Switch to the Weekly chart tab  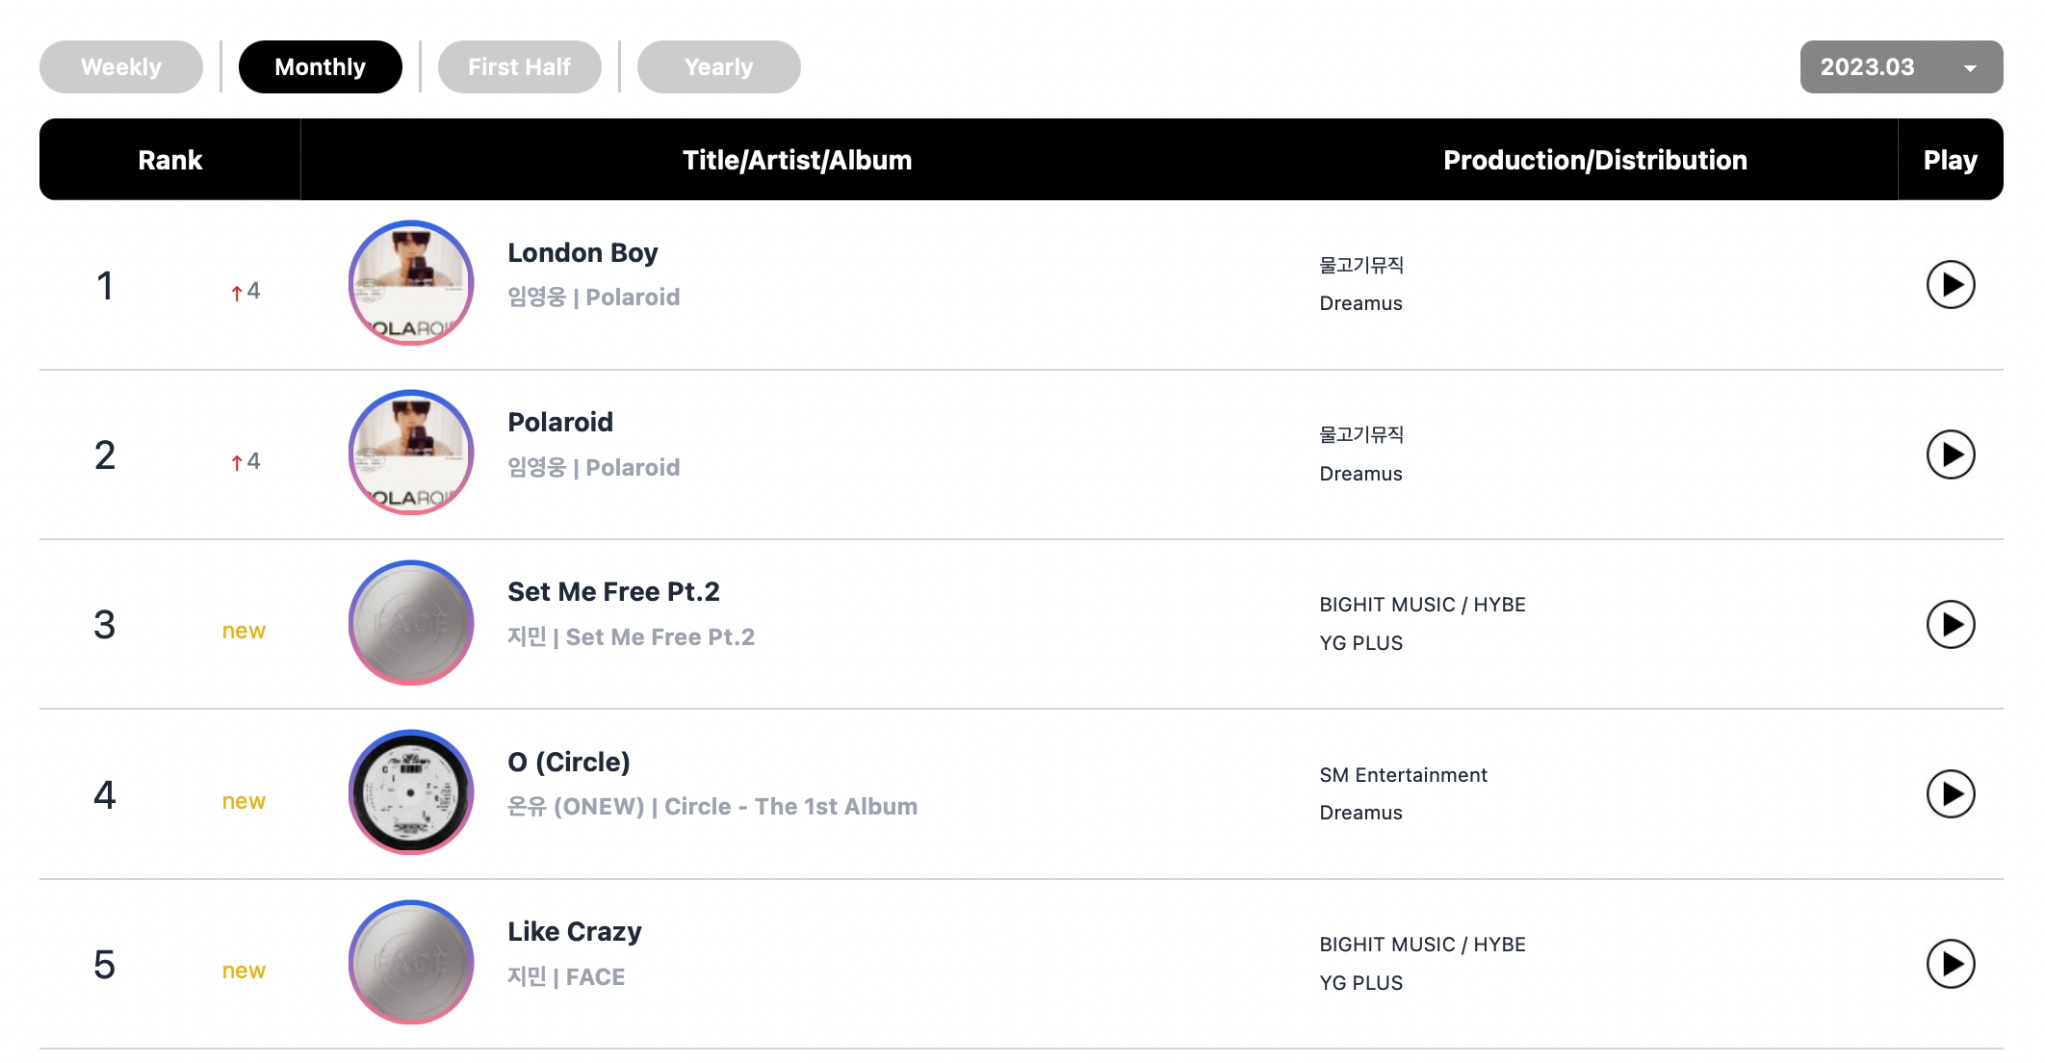[x=121, y=67]
